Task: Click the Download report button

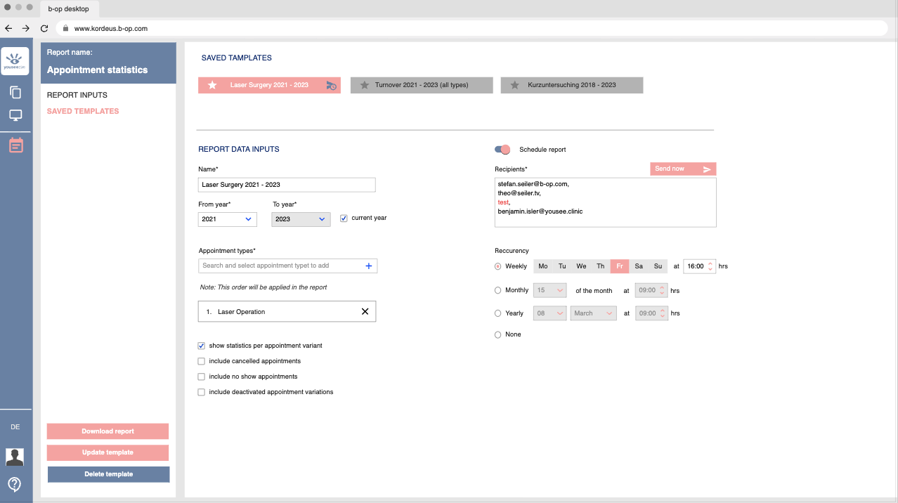Action: point(108,431)
